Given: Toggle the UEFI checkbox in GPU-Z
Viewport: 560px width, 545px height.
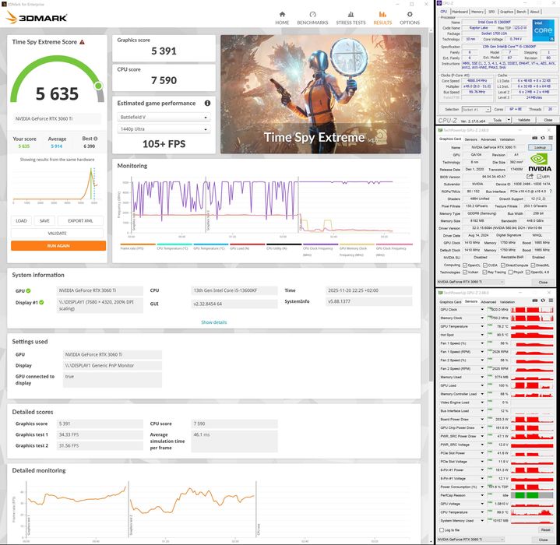Looking at the screenshot, I should [x=539, y=177].
